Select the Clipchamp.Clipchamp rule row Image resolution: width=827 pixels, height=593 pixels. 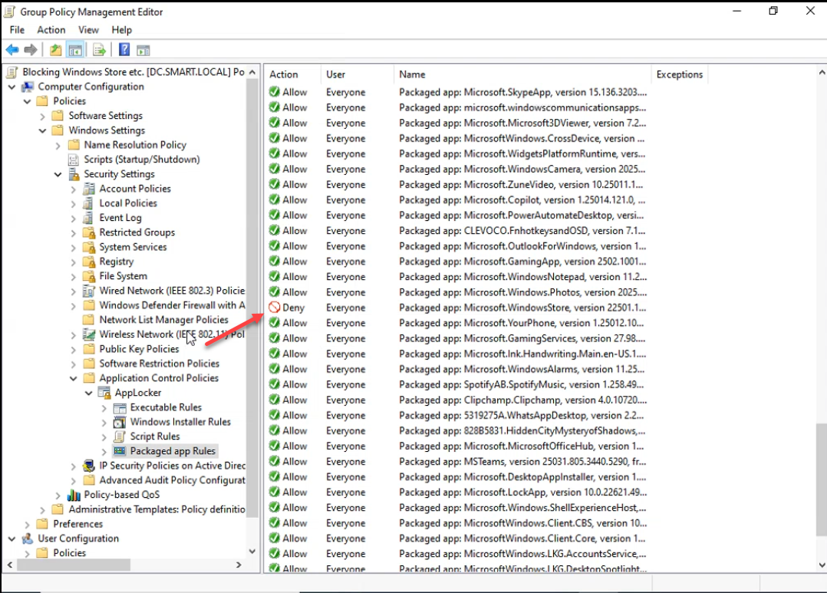click(x=458, y=400)
